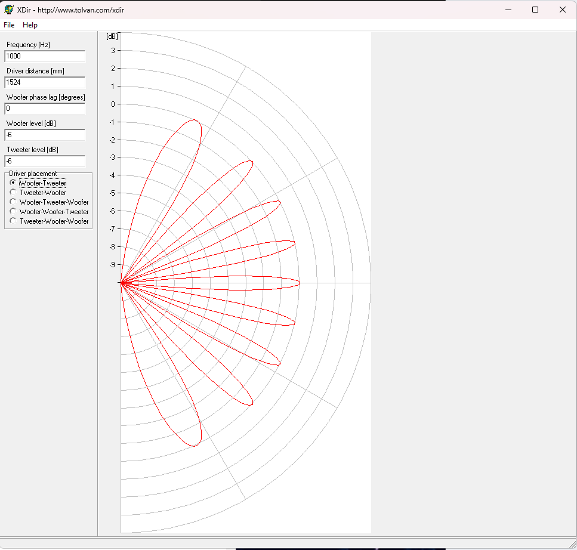Click the 'Woofer level [dB]' label
The width and height of the screenshot is (577, 550).
tap(31, 123)
